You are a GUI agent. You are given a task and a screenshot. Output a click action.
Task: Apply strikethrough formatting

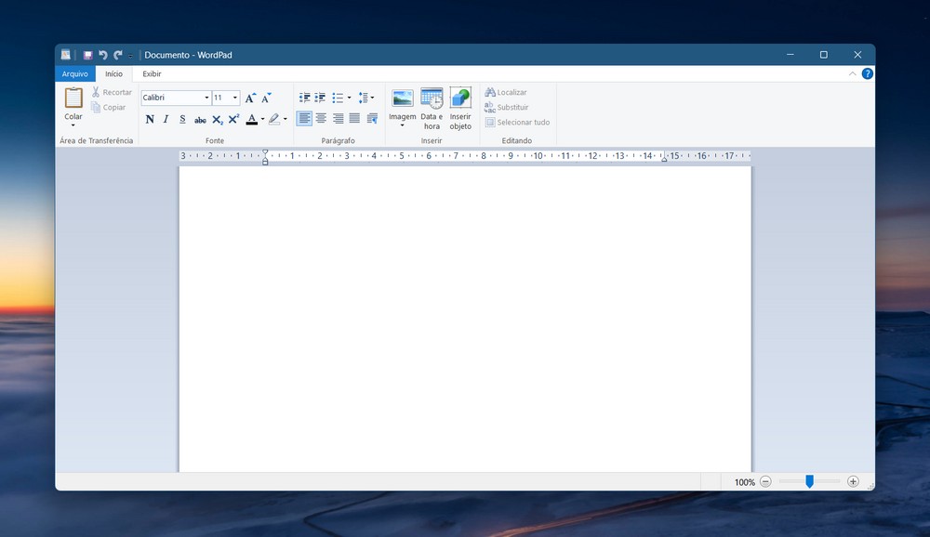click(x=200, y=119)
